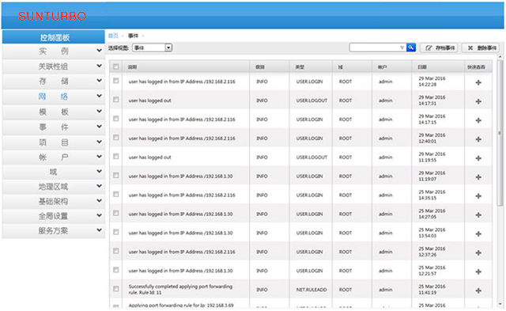Click the plus icon for the 14:35:15 event
The image size is (506, 311).
[478, 196]
